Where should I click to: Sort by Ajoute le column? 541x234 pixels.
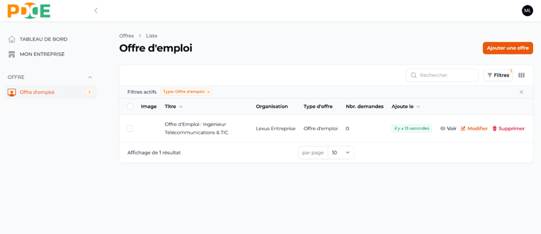coord(406,106)
